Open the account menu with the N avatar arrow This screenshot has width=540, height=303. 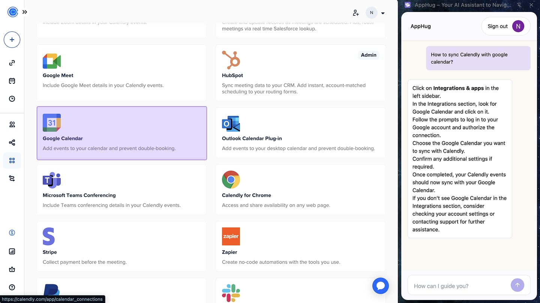click(x=383, y=13)
